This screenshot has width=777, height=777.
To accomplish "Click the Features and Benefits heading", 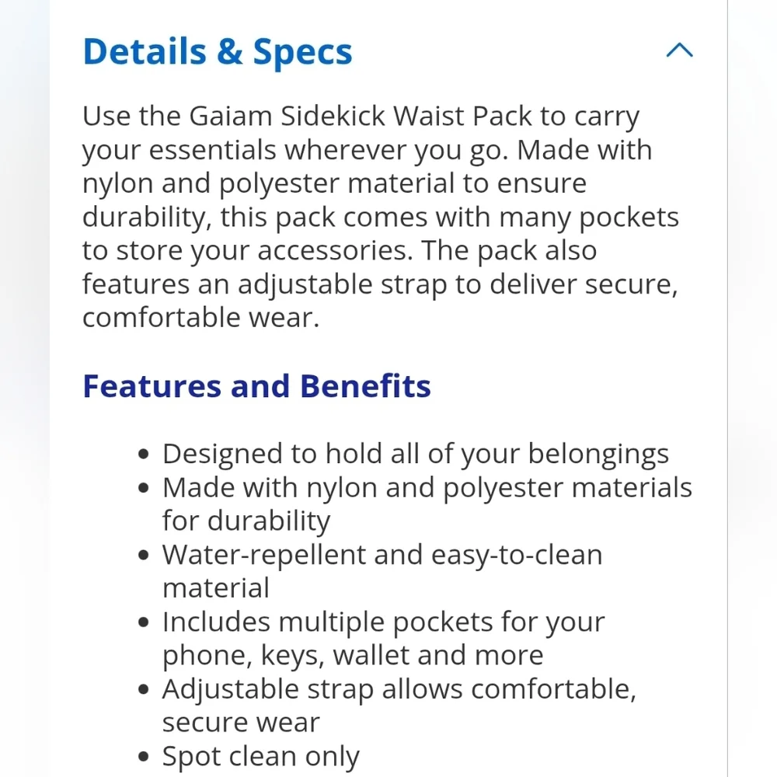I will click(x=256, y=386).
